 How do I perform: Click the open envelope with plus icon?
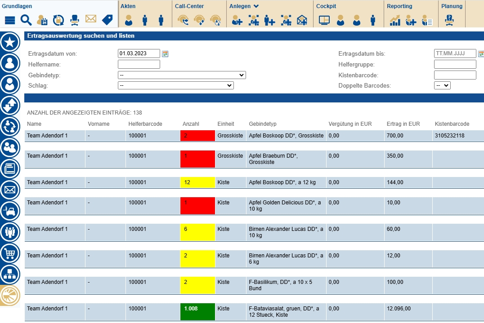coord(302,20)
